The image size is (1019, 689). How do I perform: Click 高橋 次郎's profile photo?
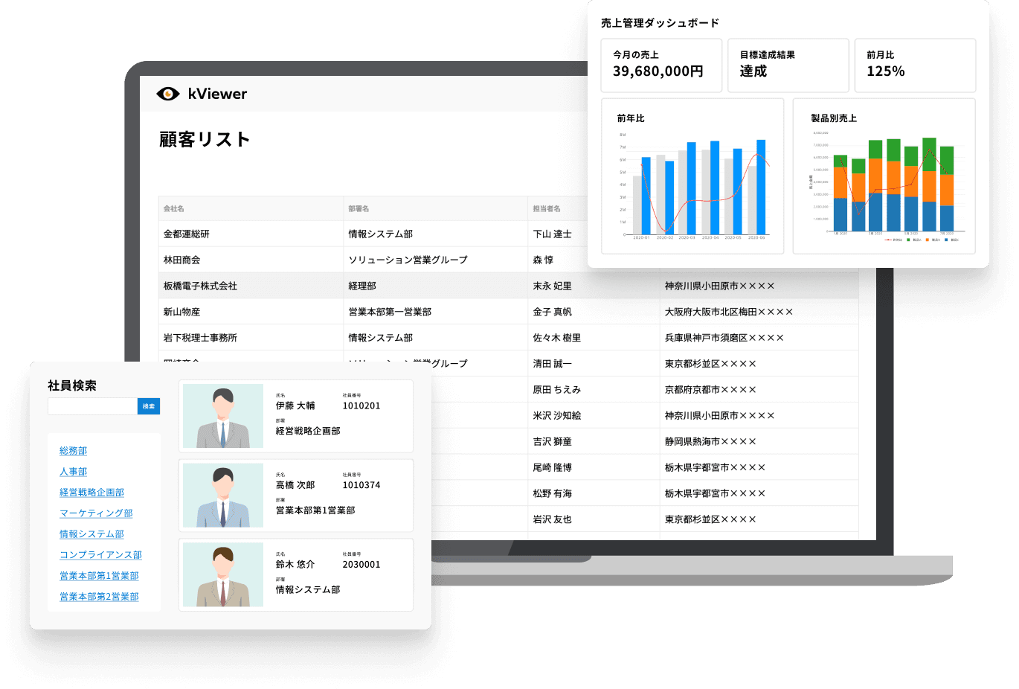click(223, 495)
